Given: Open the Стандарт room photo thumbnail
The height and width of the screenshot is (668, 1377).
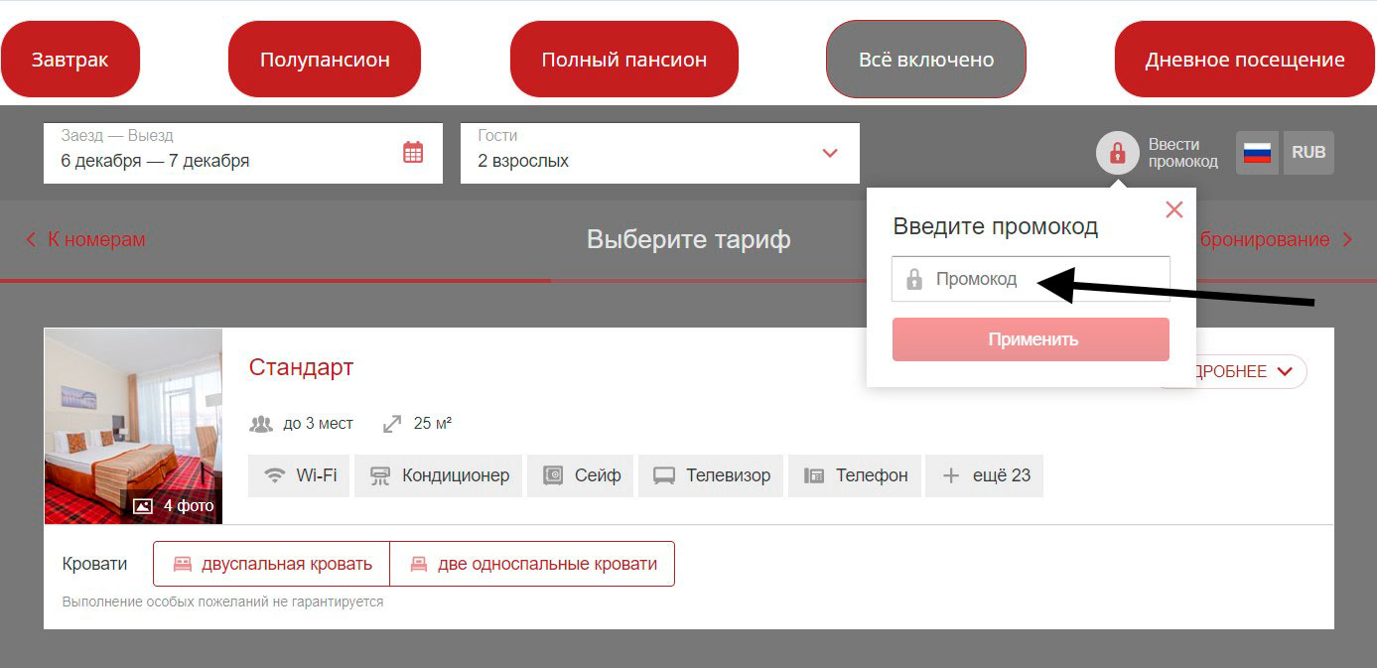Looking at the screenshot, I should click(x=133, y=427).
